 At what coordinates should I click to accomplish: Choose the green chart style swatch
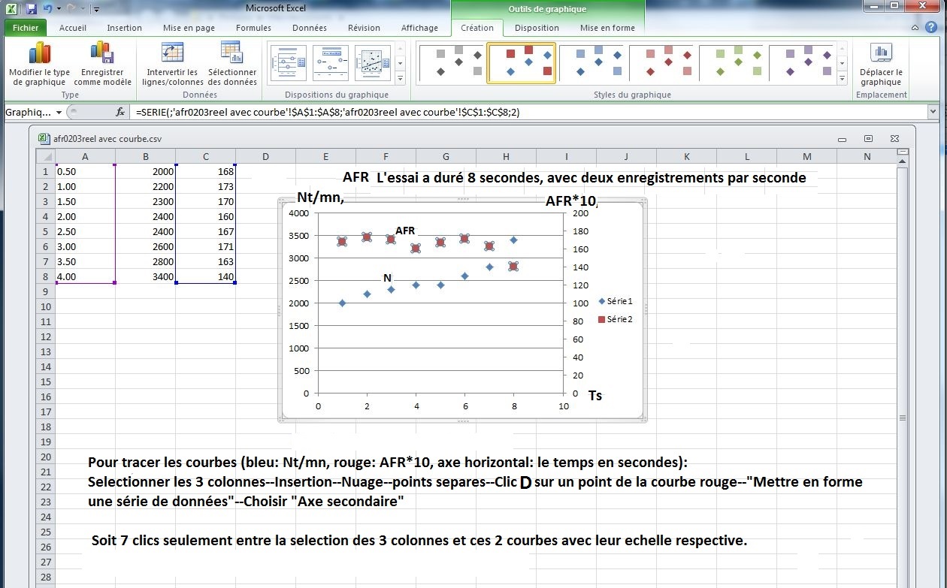731,63
